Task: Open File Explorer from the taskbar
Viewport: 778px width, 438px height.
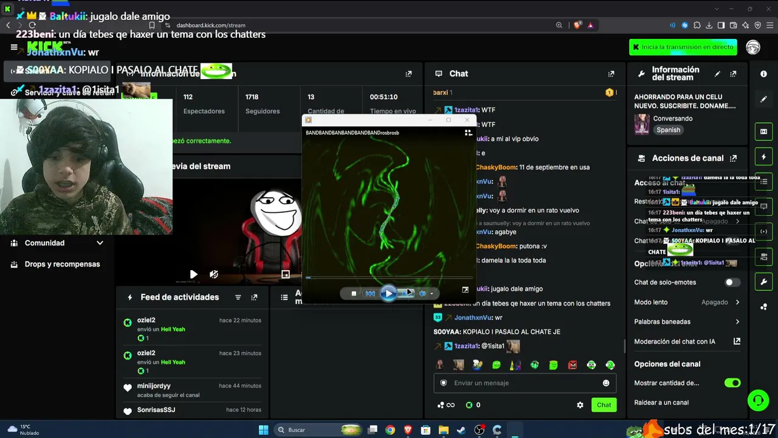Action: point(444,430)
